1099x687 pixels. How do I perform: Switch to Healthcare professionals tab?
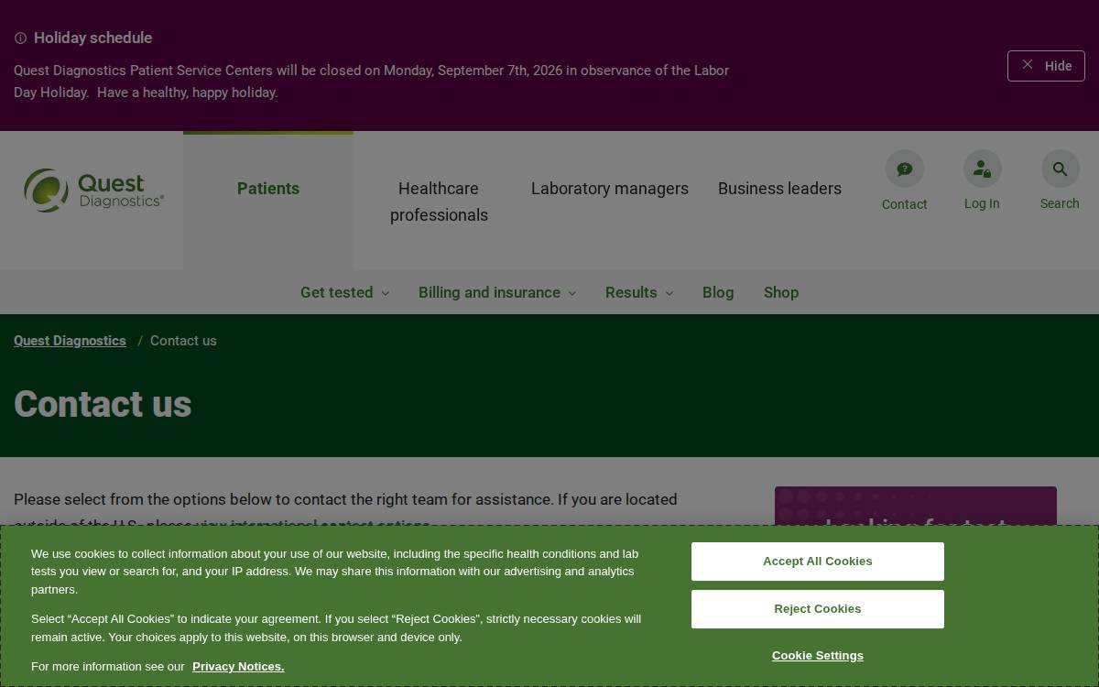pyautogui.click(x=439, y=202)
